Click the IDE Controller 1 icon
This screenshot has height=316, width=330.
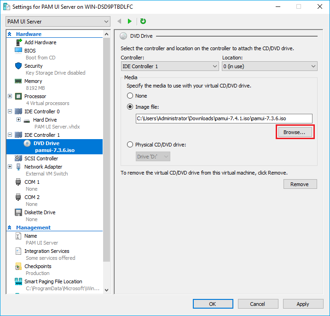18,135
